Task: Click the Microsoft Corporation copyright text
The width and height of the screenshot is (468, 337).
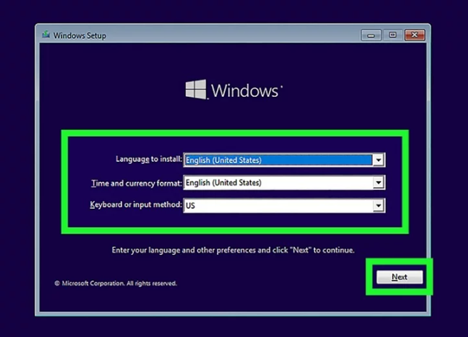Action: pyautogui.click(x=116, y=283)
